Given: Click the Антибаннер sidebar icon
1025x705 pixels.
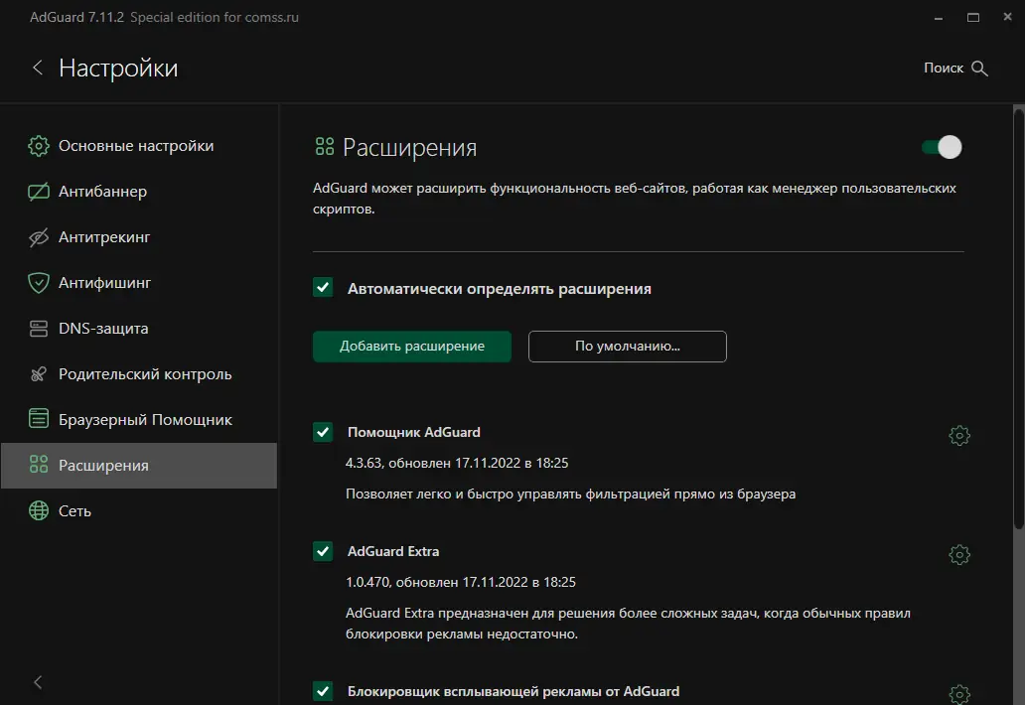Looking at the screenshot, I should click(39, 192).
